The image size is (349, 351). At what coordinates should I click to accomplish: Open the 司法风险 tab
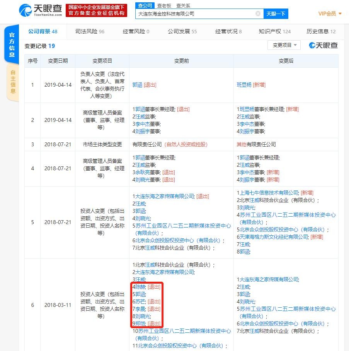[x=90, y=31]
